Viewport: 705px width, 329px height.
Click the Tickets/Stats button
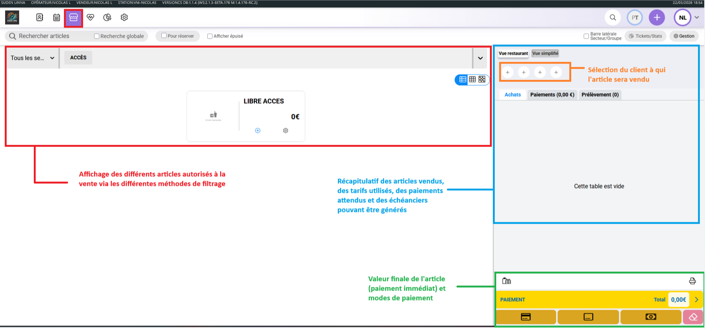coord(645,36)
